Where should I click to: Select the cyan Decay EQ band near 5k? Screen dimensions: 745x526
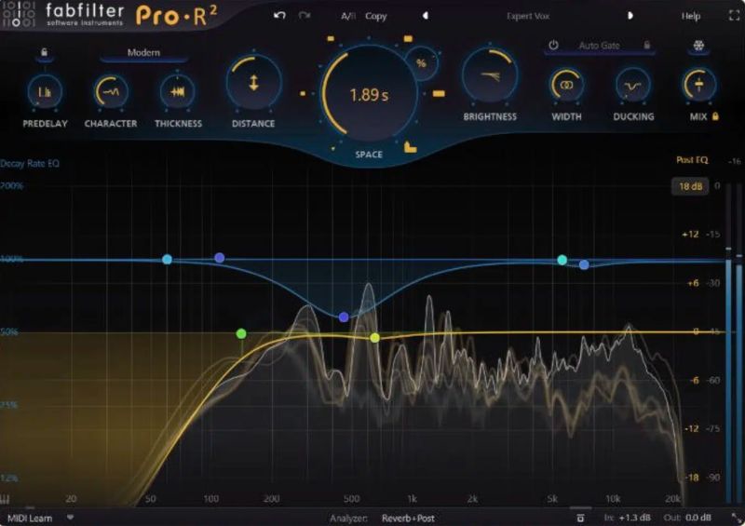(562, 260)
